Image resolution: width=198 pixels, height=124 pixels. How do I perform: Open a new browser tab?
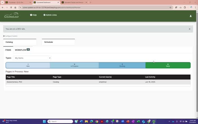pos(91,3)
